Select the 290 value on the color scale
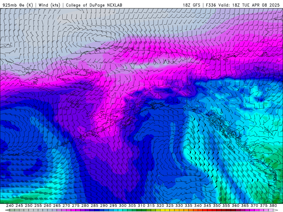 (x=104, y=206)
